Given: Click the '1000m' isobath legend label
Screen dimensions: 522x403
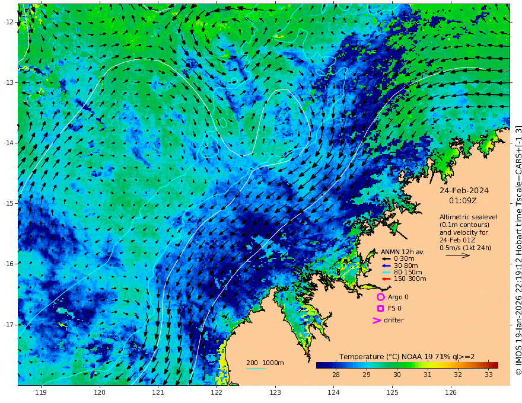Looking at the screenshot, I should [x=273, y=363].
